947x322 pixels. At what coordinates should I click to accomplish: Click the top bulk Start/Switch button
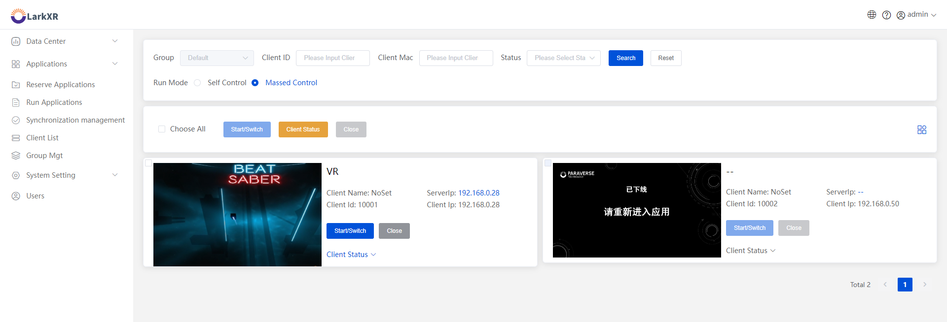tap(247, 129)
